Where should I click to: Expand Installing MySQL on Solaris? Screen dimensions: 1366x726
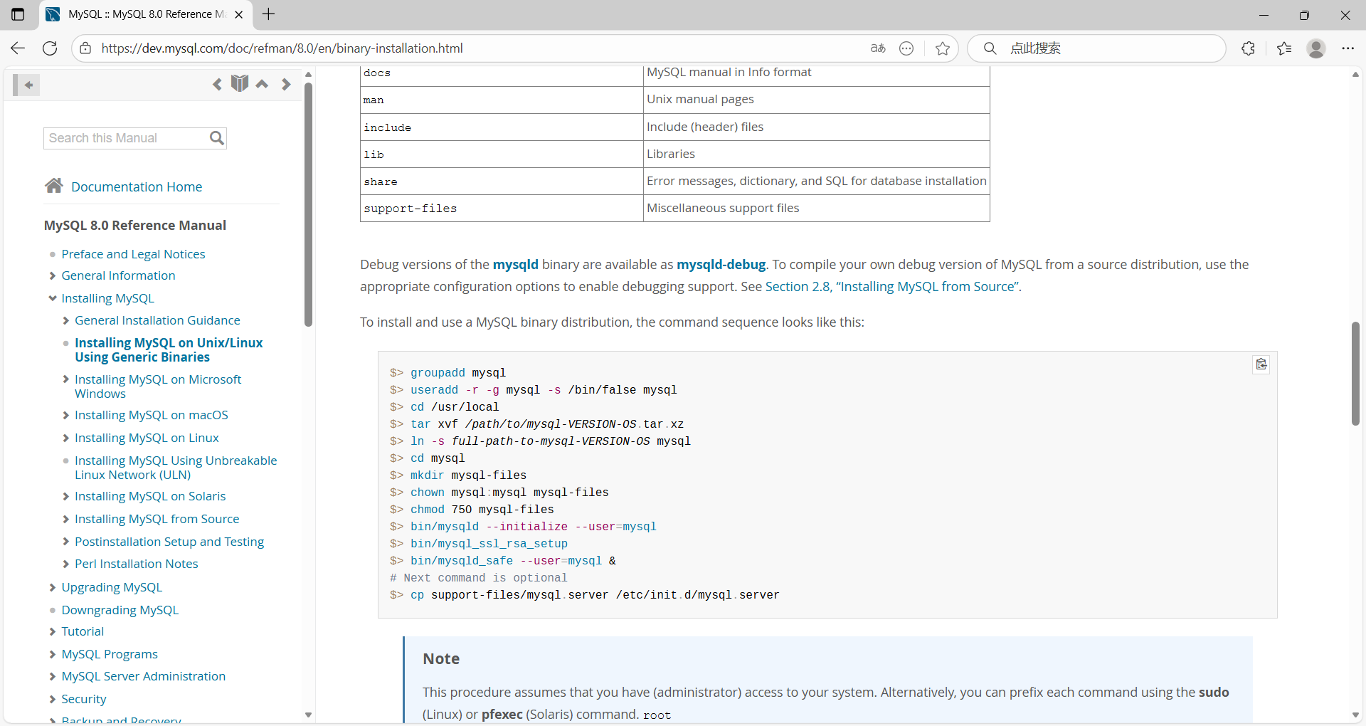coord(65,497)
